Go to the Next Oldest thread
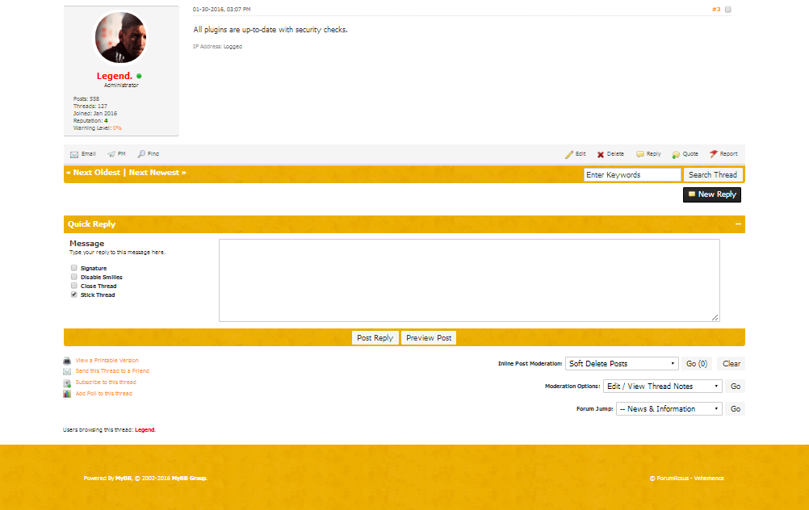 pyautogui.click(x=94, y=173)
